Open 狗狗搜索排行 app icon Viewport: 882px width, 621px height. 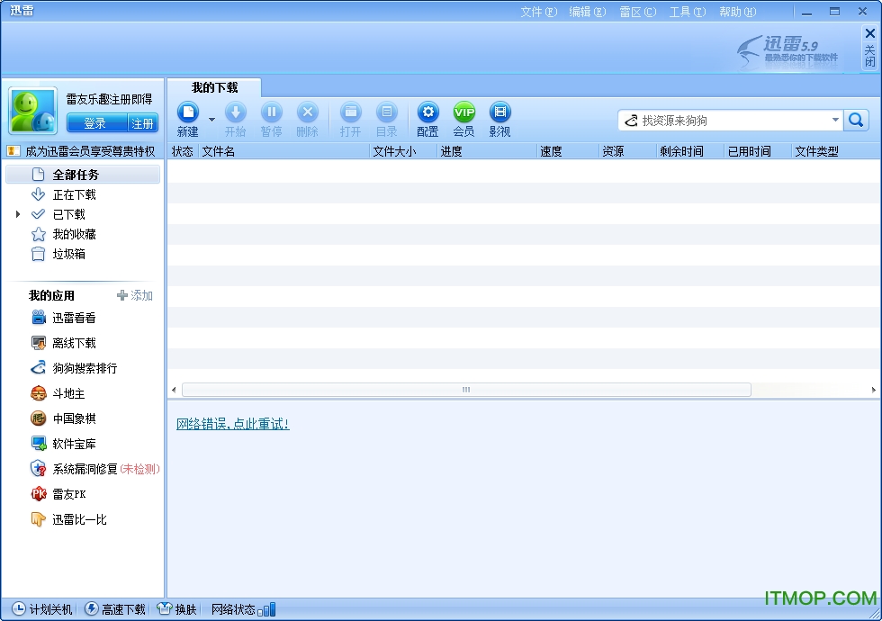point(38,368)
